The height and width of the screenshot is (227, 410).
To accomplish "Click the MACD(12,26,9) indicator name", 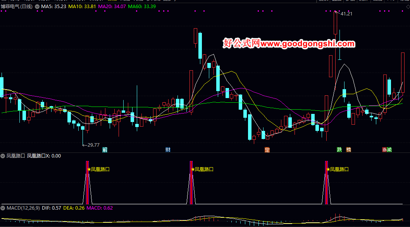I will coord(23,208).
